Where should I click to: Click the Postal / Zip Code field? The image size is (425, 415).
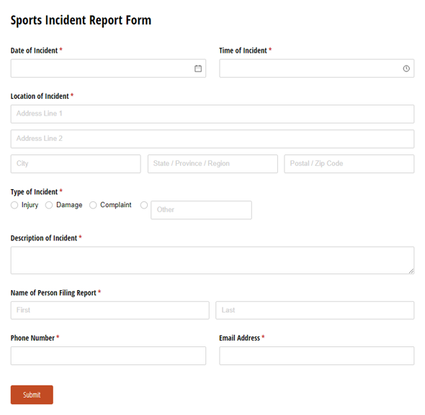(349, 164)
